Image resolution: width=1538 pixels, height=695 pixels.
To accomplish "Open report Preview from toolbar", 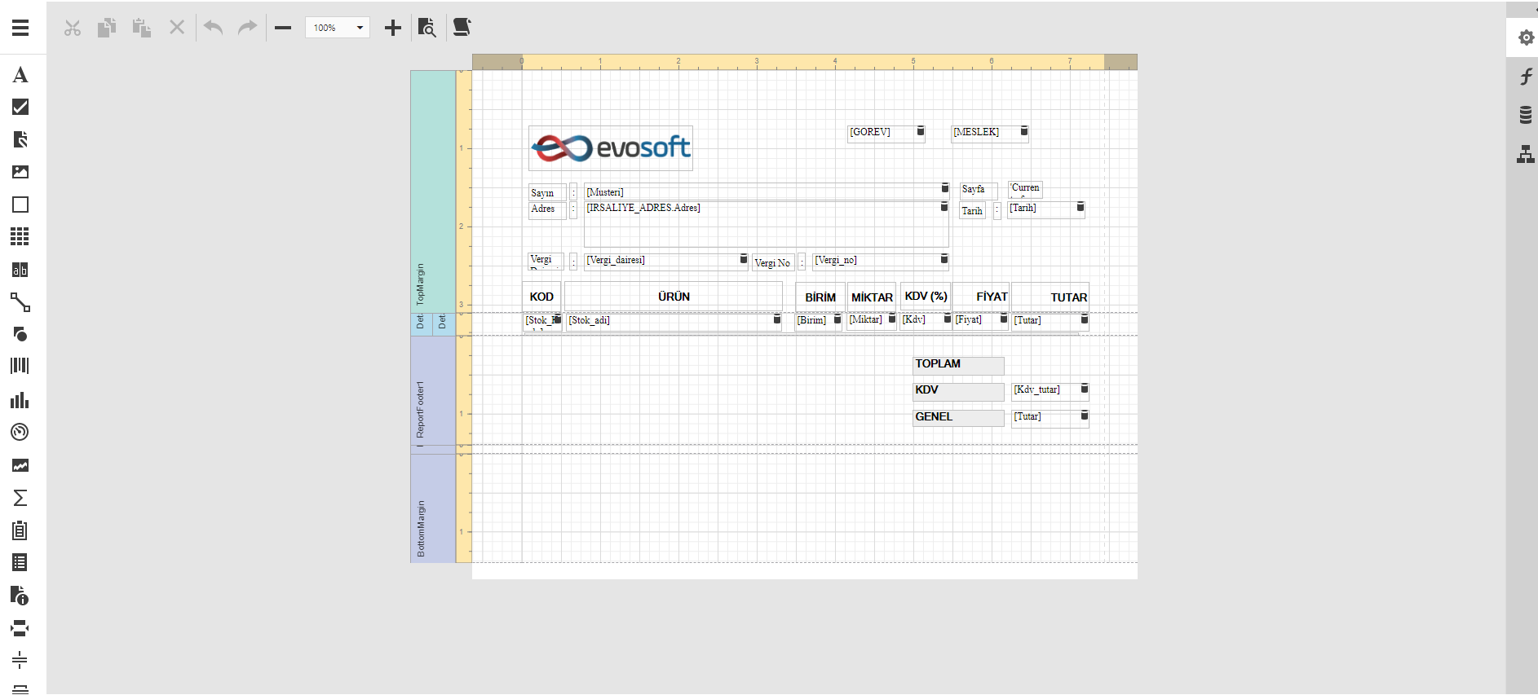I will point(426,28).
